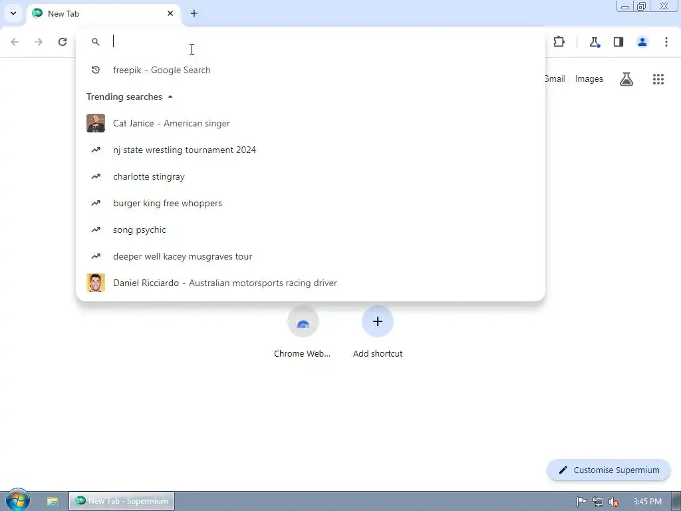Go back with the back arrow
This screenshot has height=511, width=681.
coord(15,42)
